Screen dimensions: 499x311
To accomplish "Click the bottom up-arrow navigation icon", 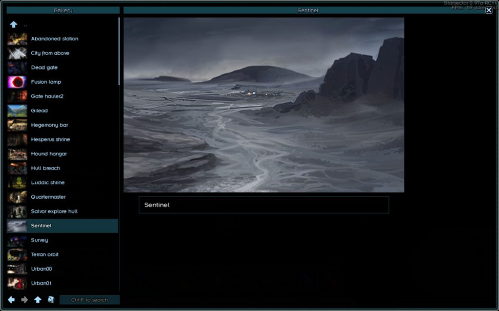I will 38,300.
